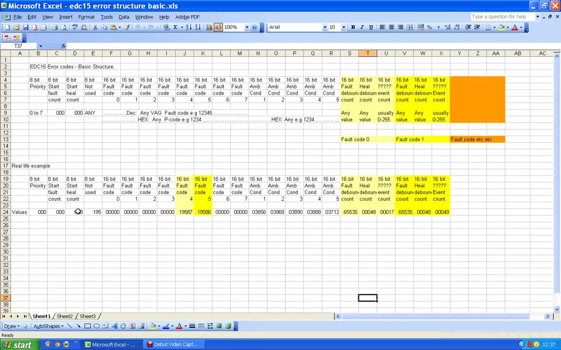Viewport: 561px width, 350px height.
Task: Open the Format menu
Action: [86, 17]
